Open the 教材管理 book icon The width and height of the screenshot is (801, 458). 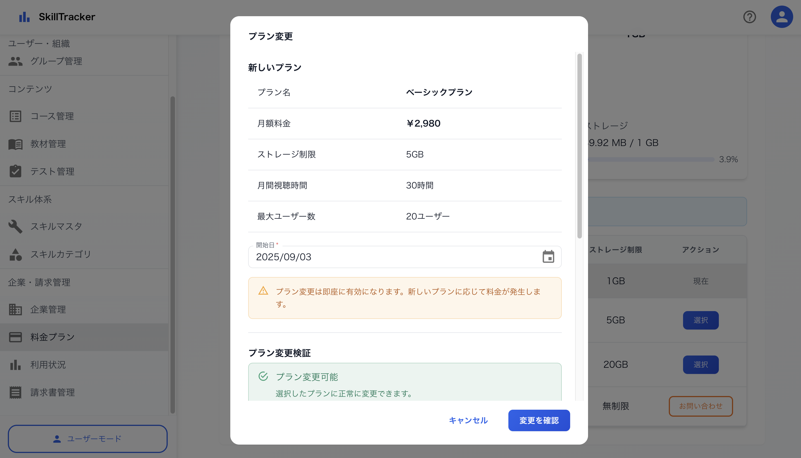click(x=15, y=144)
